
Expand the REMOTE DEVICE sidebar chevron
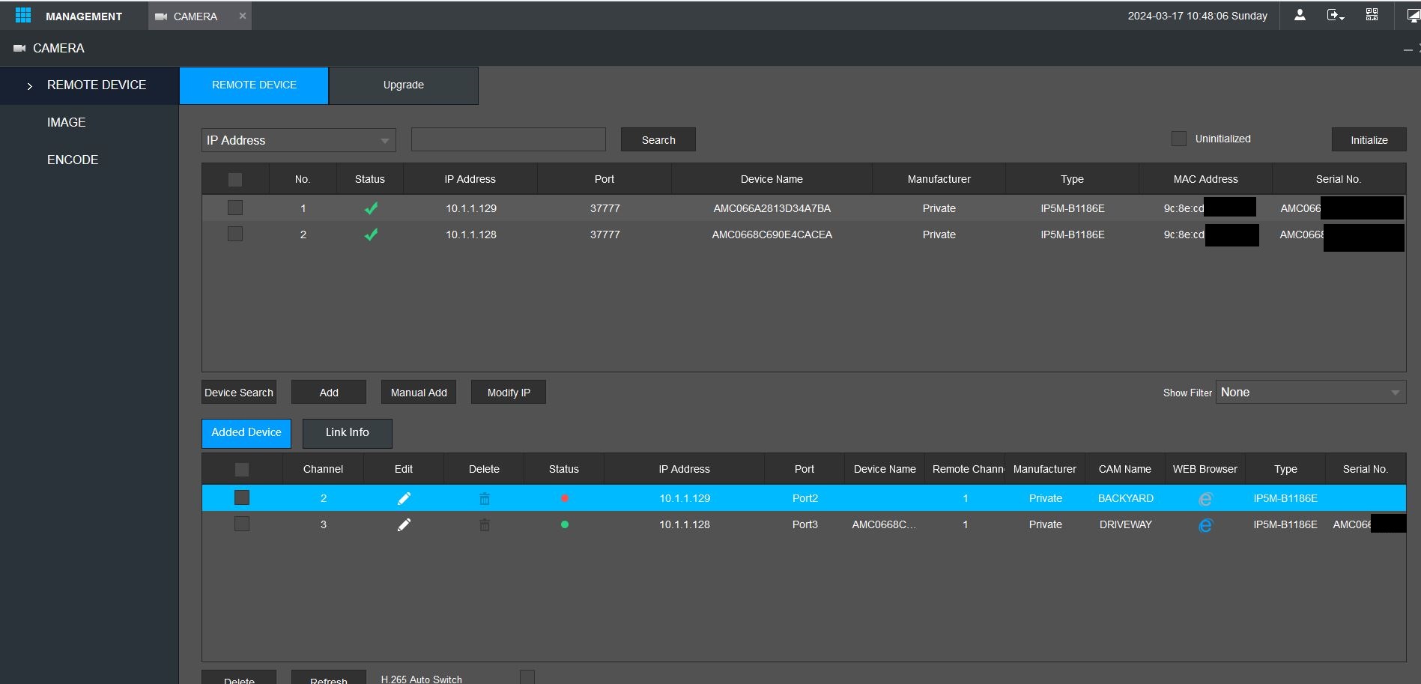pos(30,86)
